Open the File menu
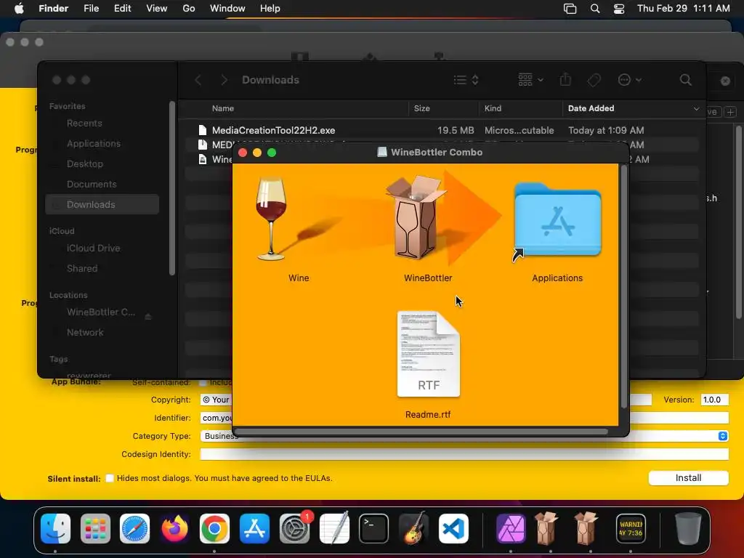744x558 pixels. point(91,9)
